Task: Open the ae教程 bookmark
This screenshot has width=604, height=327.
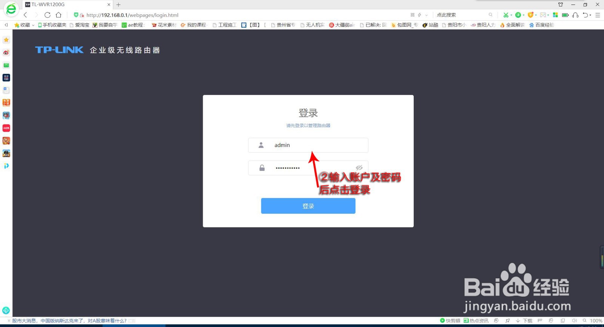Action: 133,25
